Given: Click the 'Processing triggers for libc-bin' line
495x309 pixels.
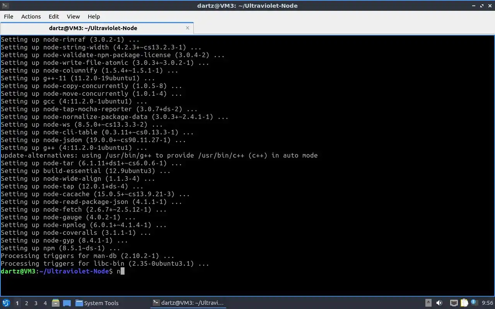Looking at the screenshot, I should pos(105,263).
